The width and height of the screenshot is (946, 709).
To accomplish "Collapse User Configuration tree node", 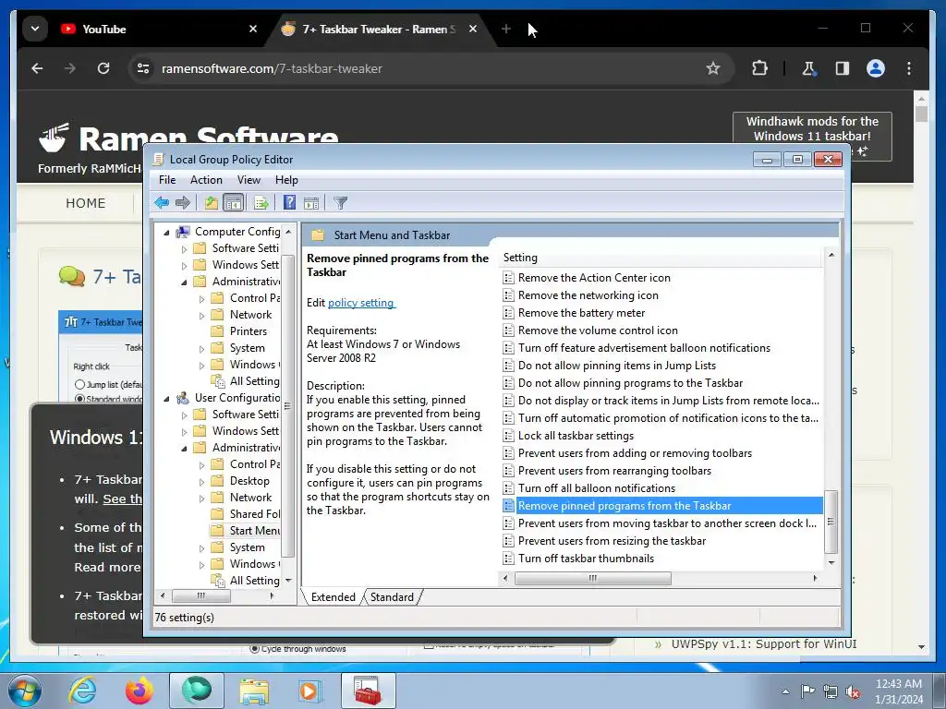I will [x=166, y=399].
